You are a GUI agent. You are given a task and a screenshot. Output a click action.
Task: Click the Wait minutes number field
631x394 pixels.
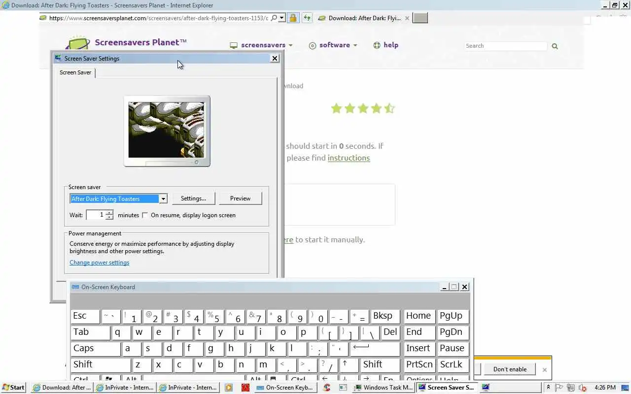pyautogui.click(x=96, y=215)
